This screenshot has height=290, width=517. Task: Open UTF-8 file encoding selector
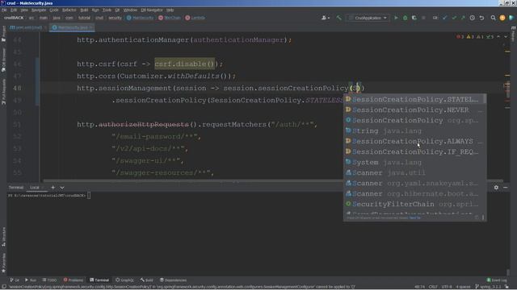(x=447, y=287)
